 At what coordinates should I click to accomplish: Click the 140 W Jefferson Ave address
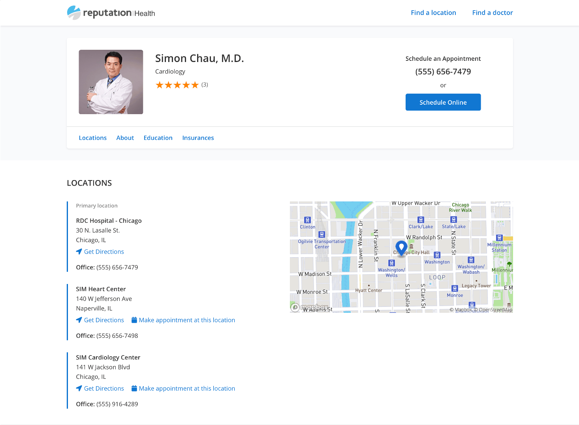point(104,299)
